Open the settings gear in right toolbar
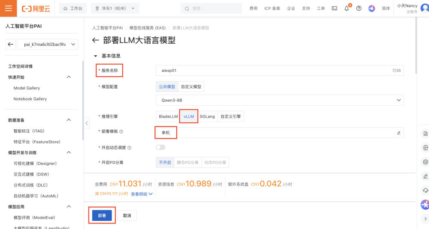Image resolution: width=429 pixels, height=229 pixels. click(425, 162)
